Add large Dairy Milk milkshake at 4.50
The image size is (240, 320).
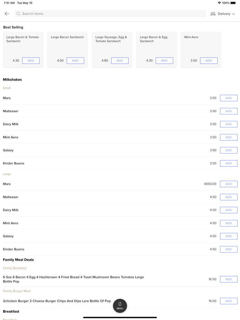pos(229,210)
